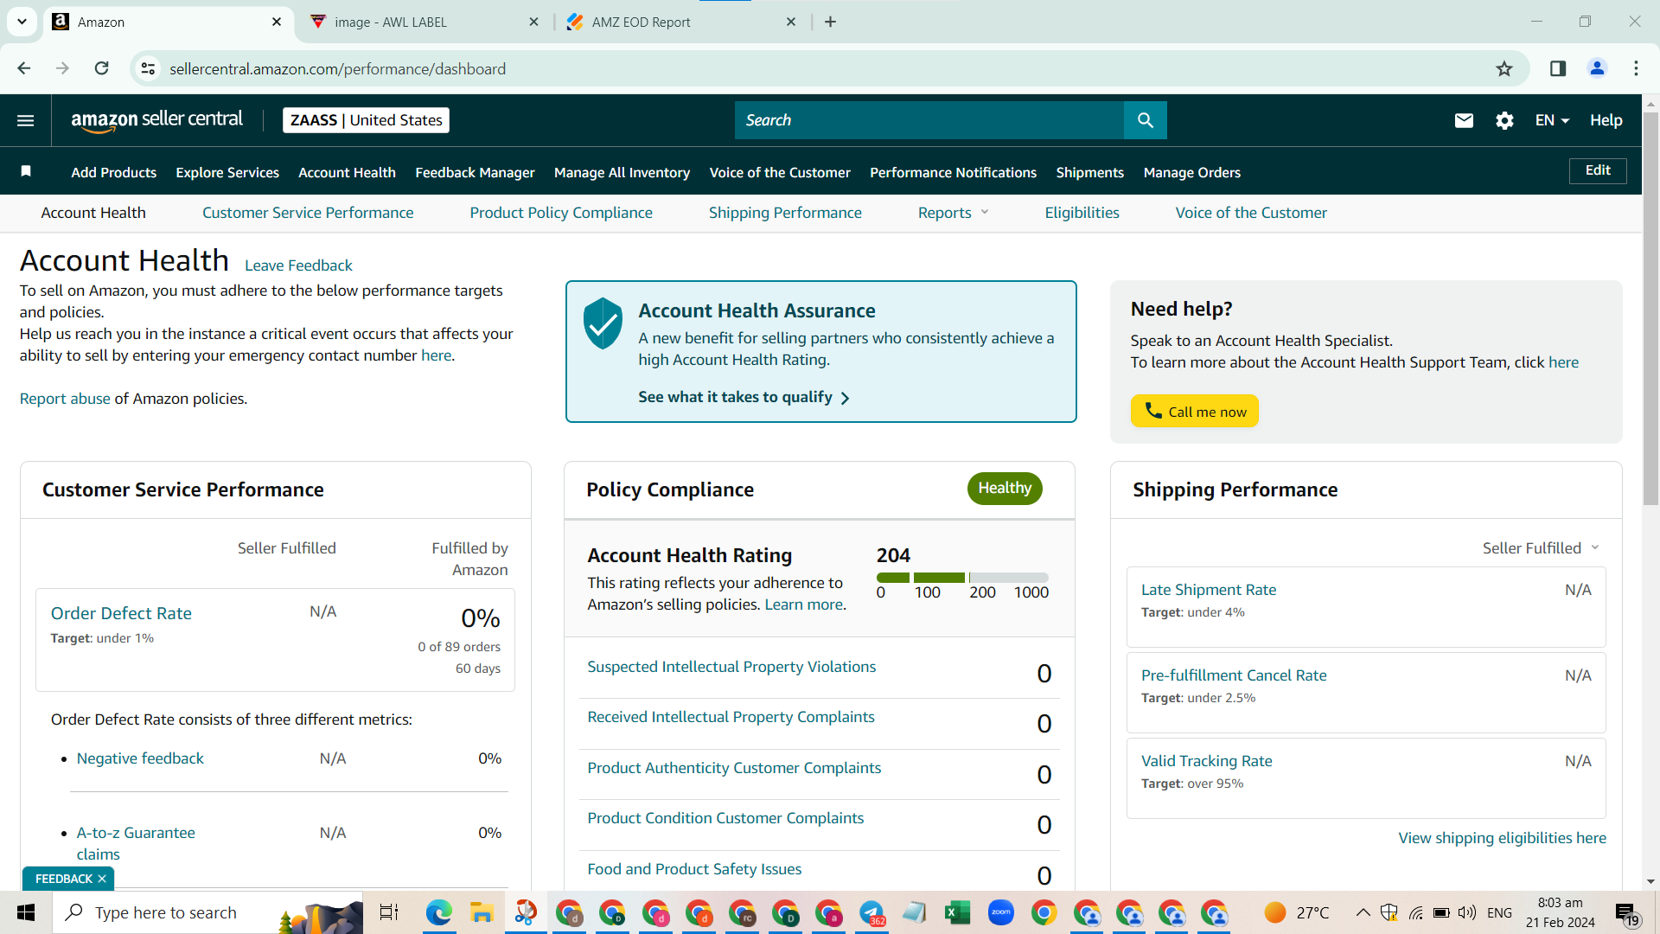Show hidden system tray icons
The image size is (1660, 934).
pos(1363,912)
